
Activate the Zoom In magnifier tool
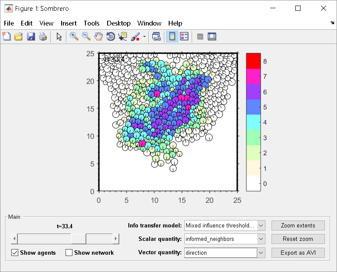[x=74, y=36]
